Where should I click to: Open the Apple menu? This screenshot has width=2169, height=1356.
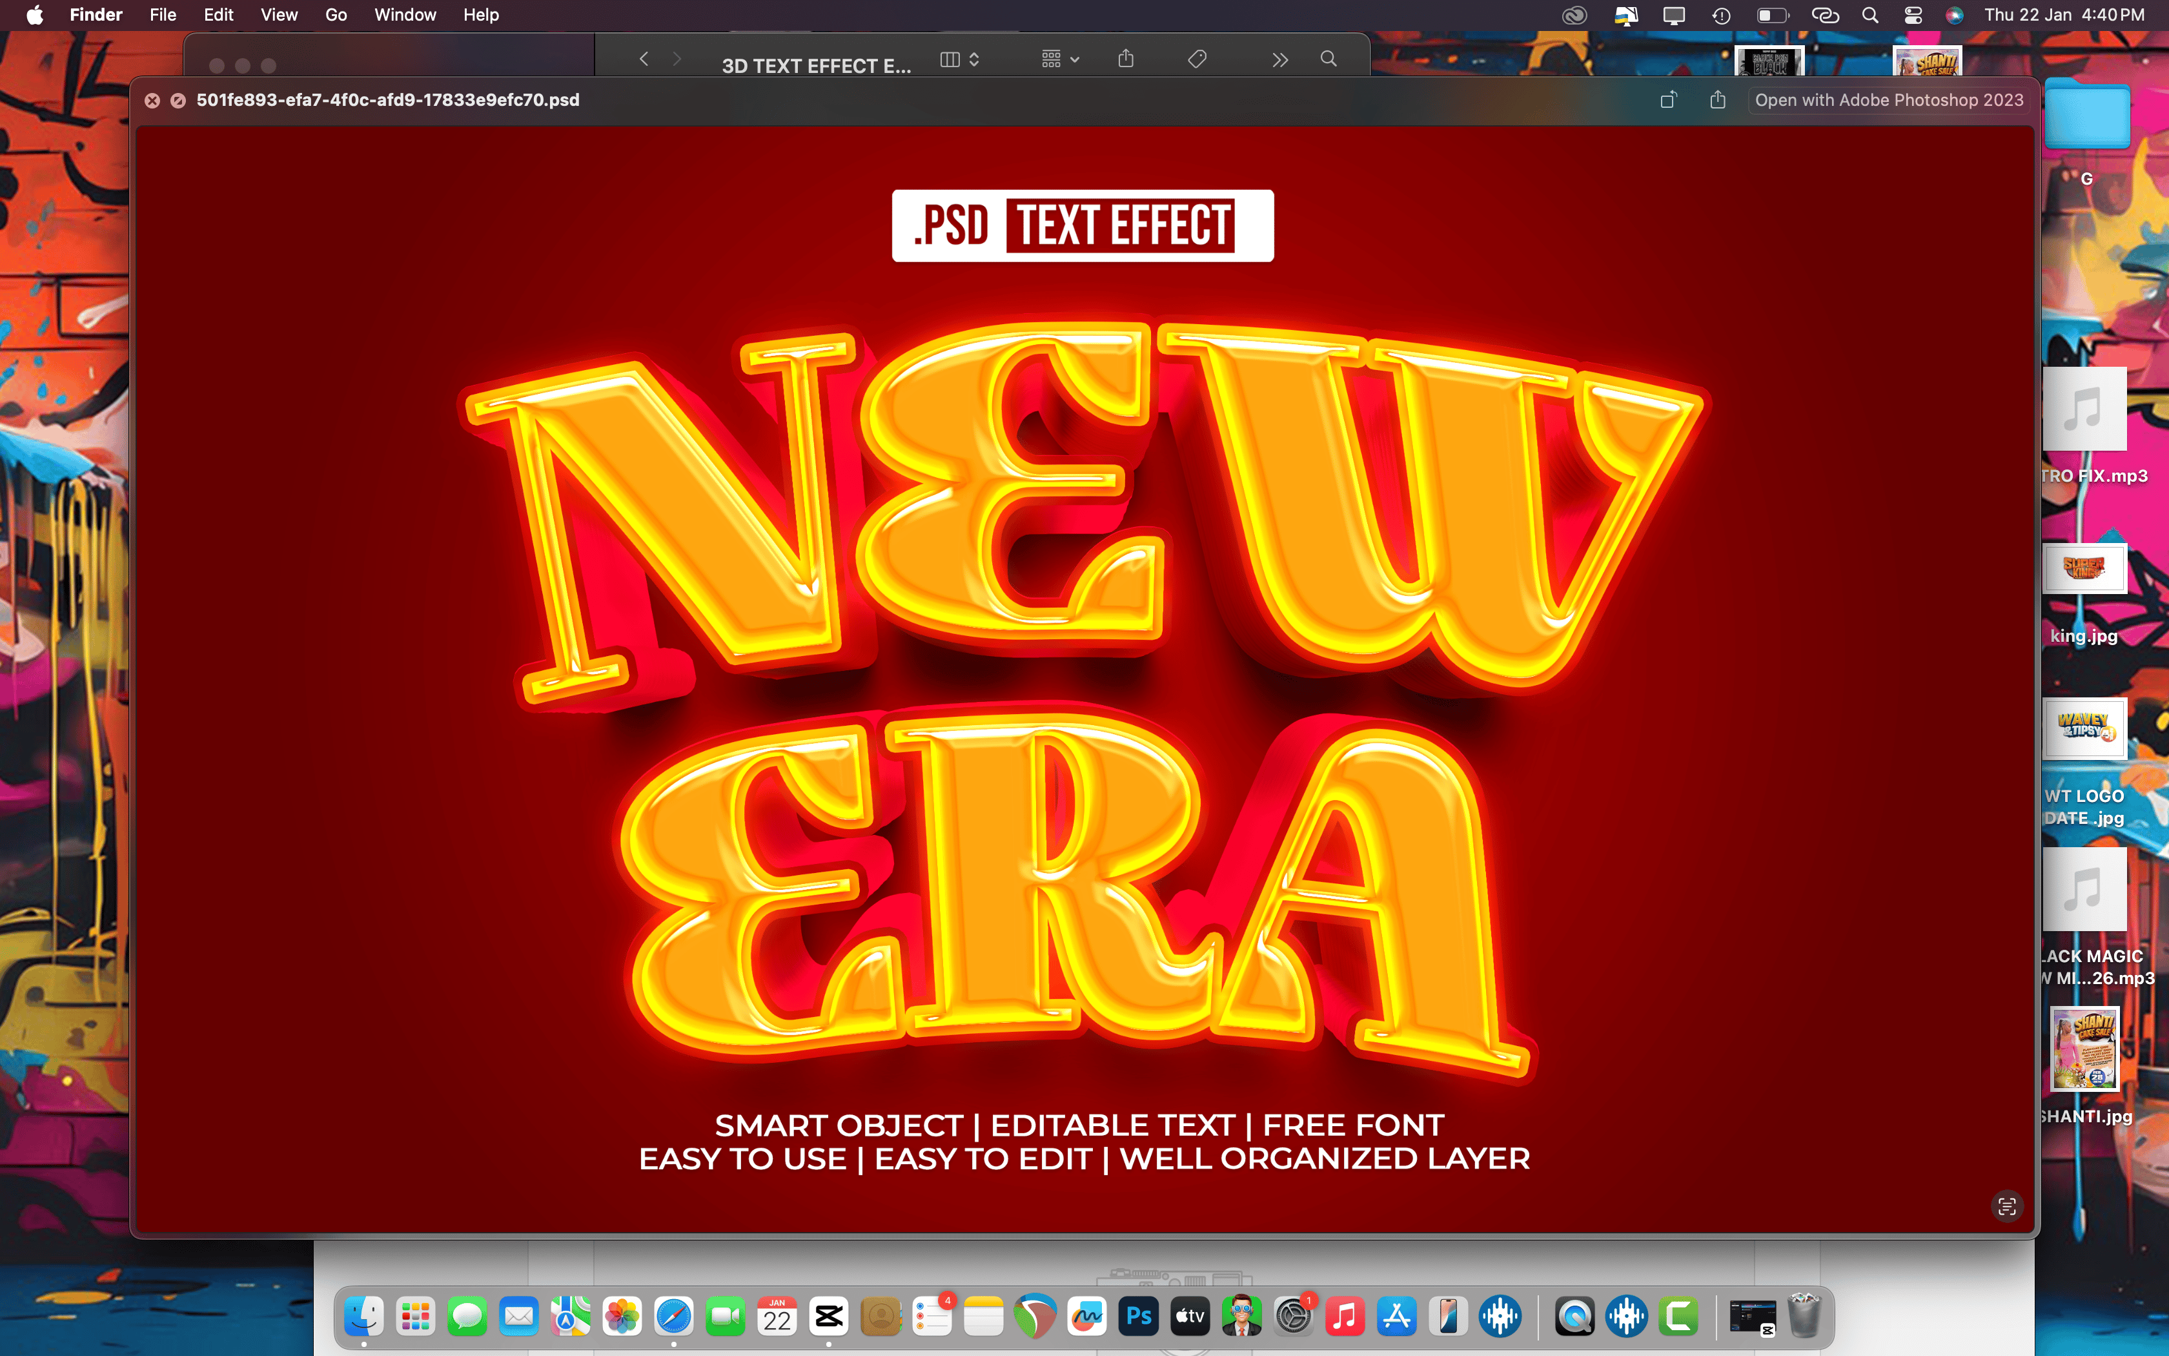pyautogui.click(x=34, y=15)
